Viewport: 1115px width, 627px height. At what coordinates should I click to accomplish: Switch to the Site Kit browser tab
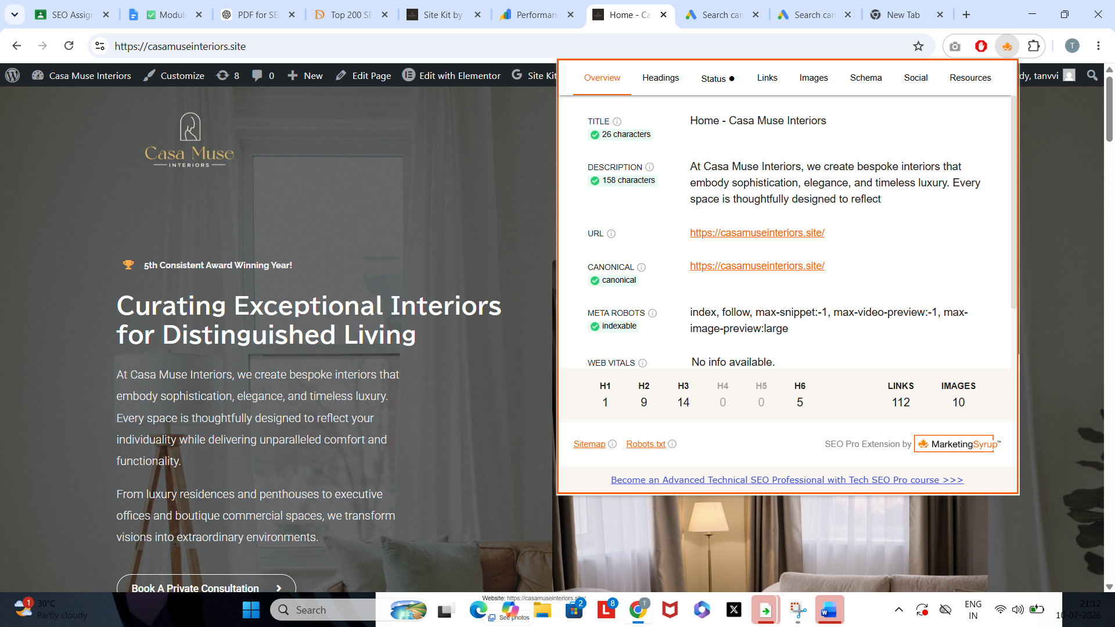point(444,15)
